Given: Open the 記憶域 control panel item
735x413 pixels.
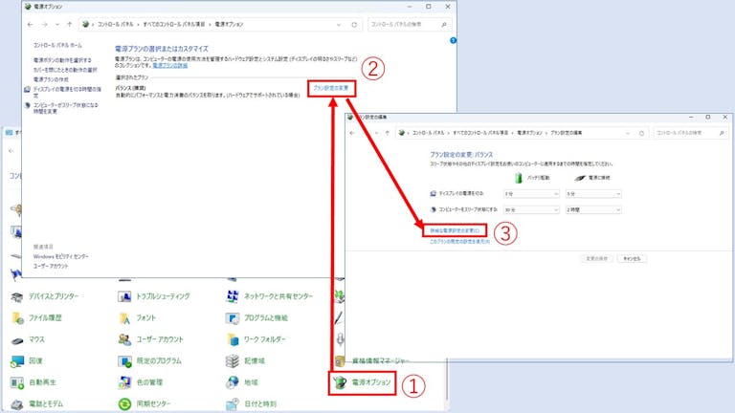Looking at the screenshot, I should [246, 361].
